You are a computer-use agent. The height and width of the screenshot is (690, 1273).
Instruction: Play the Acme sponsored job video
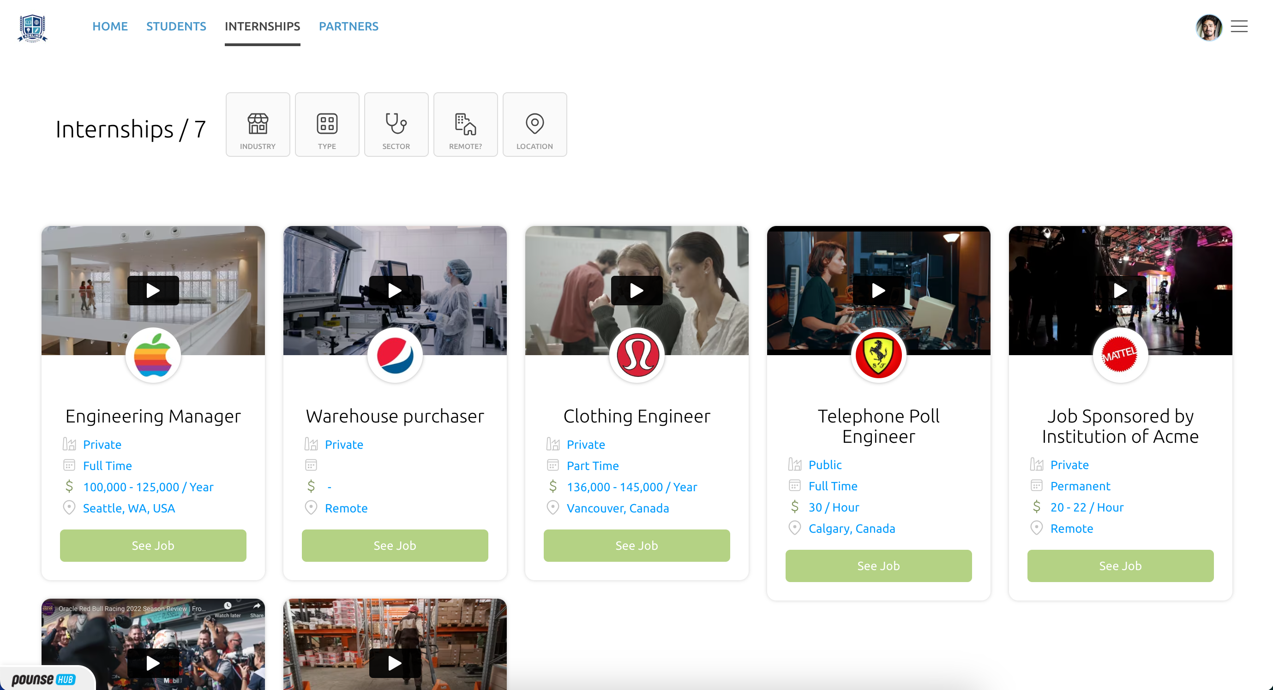click(1120, 291)
